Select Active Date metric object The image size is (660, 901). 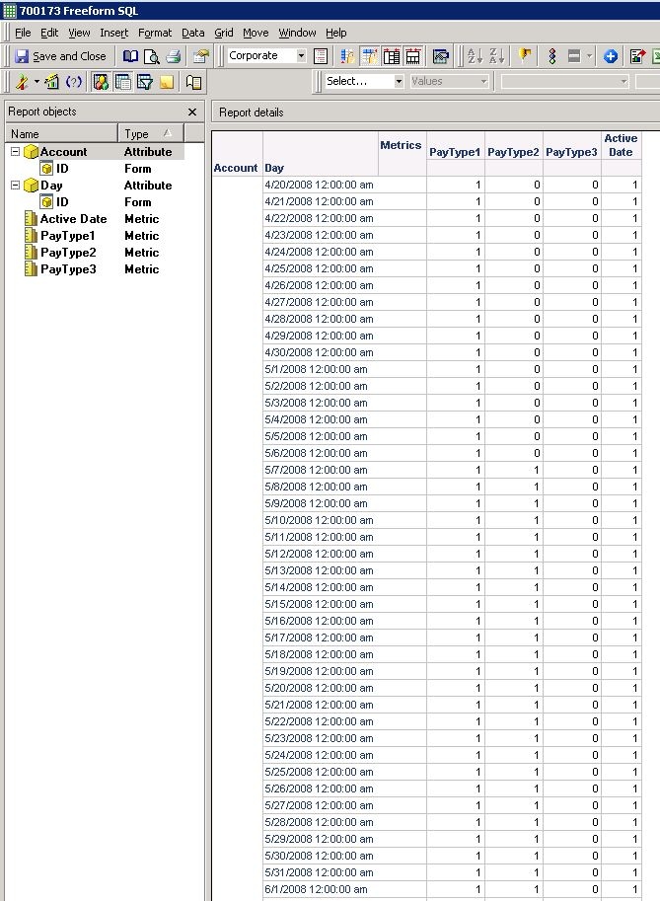[73, 219]
